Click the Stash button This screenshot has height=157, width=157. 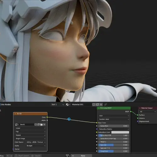[x=36, y=156]
